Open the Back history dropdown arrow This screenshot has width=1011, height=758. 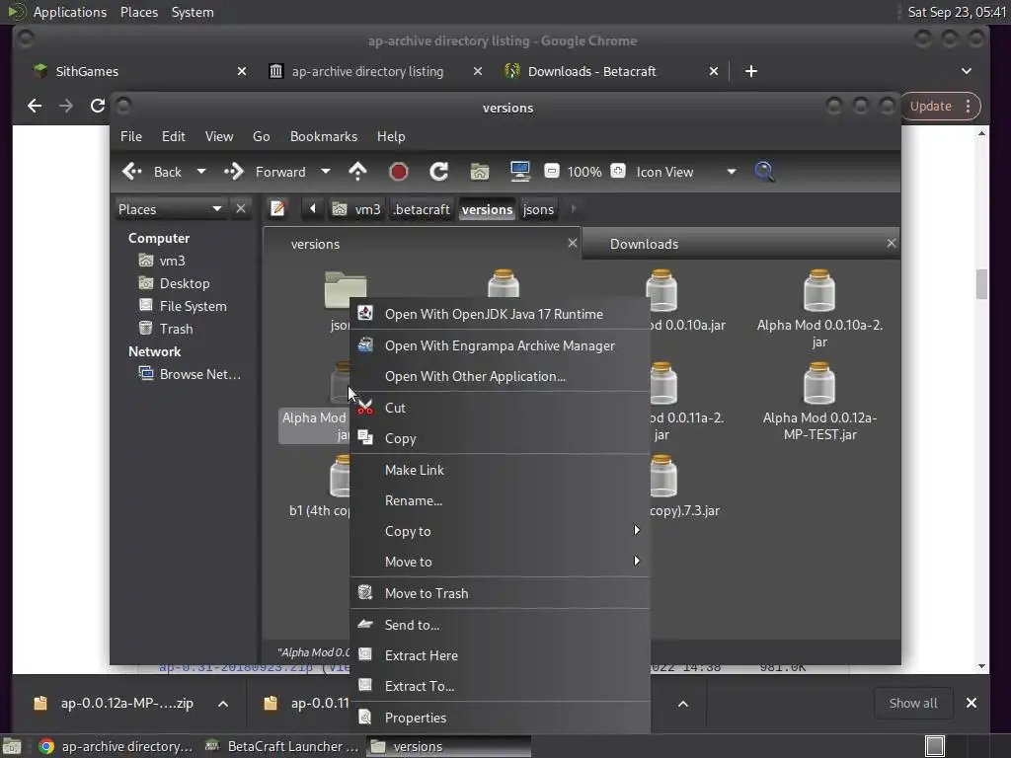click(x=201, y=172)
